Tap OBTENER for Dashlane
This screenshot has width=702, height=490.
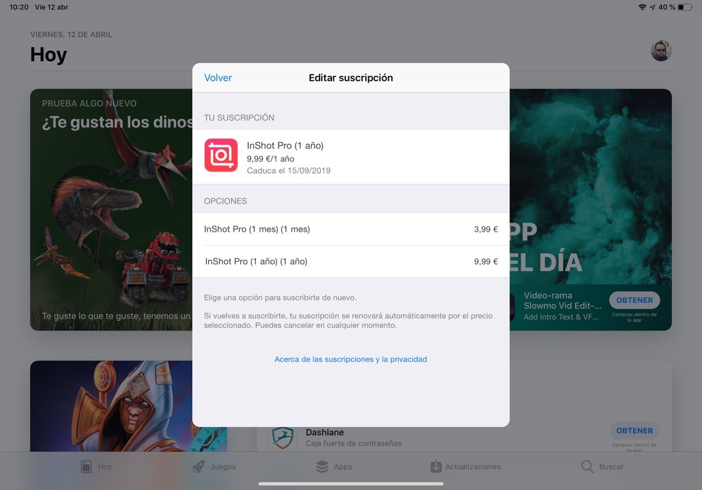pyautogui.click(x=634, y=431)
